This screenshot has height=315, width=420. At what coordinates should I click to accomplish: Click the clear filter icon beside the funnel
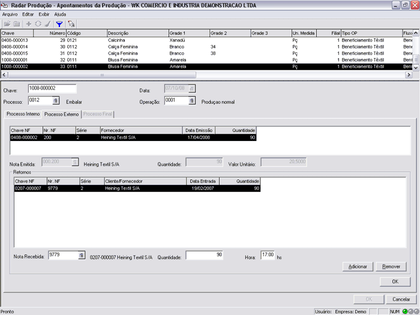coord(71,23)
